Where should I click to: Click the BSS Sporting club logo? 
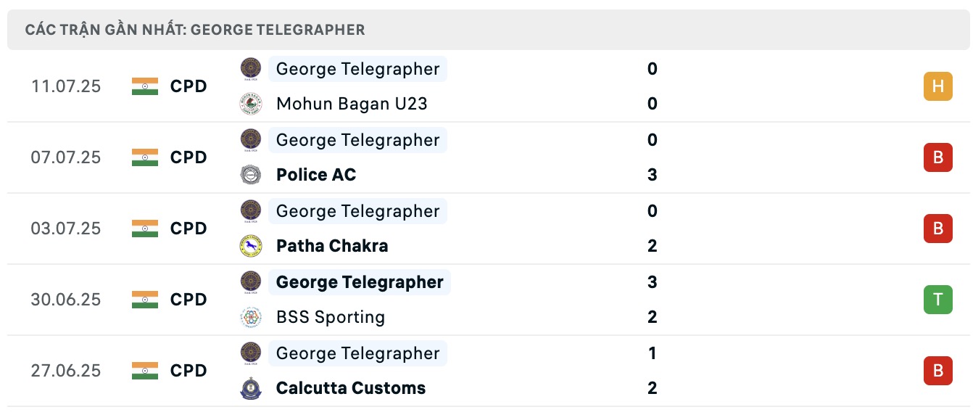[x=251, y=317]
